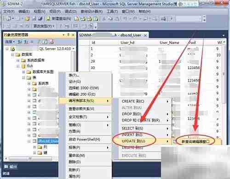
Task: Open the 视图(V) menu
Action: pyautogui.click(x=40, y=12)
